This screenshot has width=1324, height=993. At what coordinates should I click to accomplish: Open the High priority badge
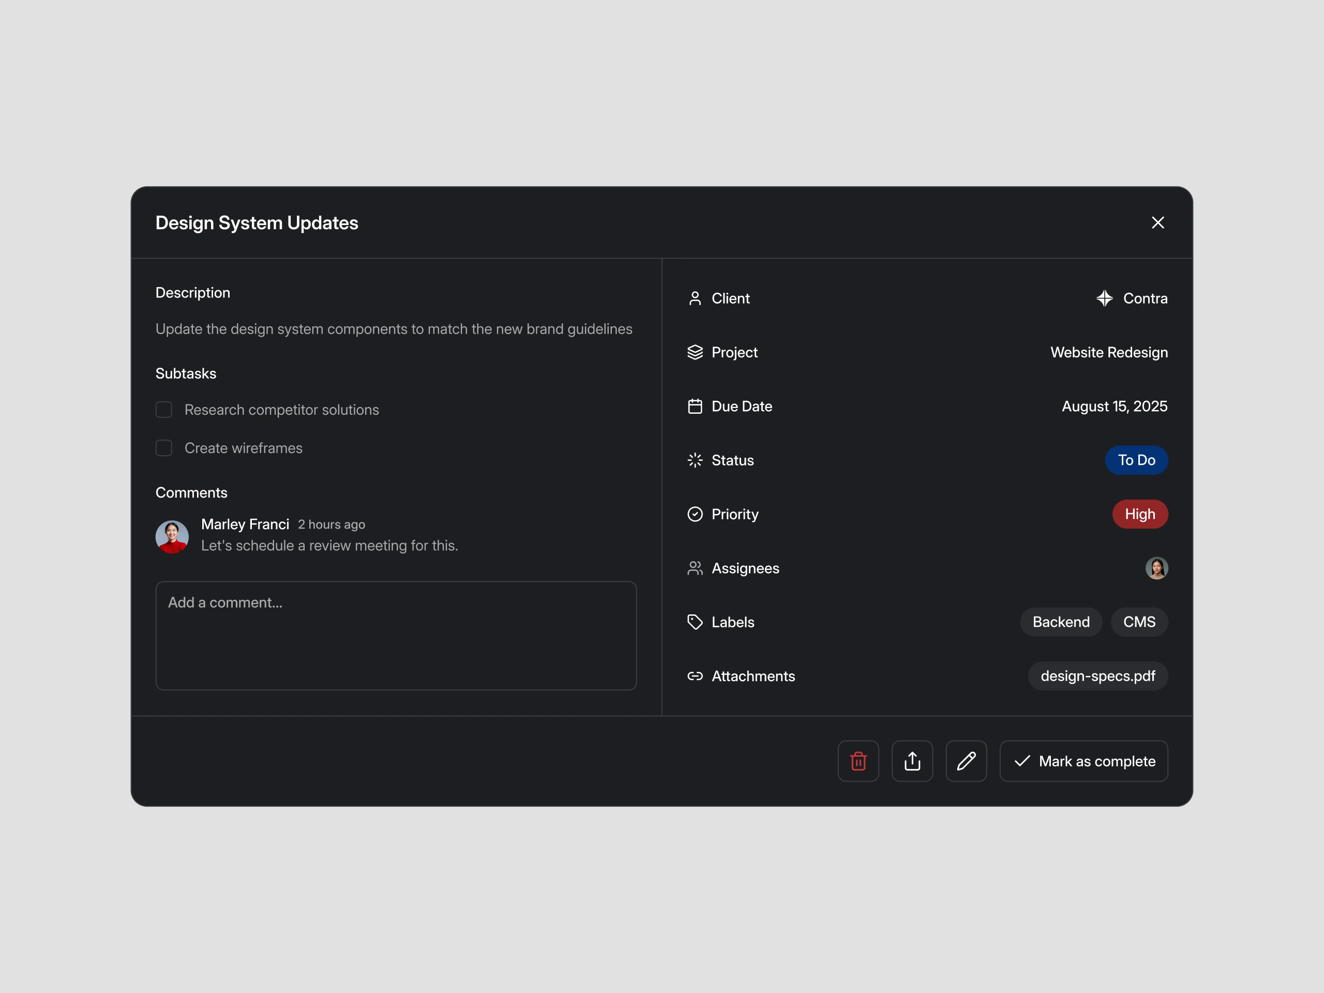(x=1139, y=514)
